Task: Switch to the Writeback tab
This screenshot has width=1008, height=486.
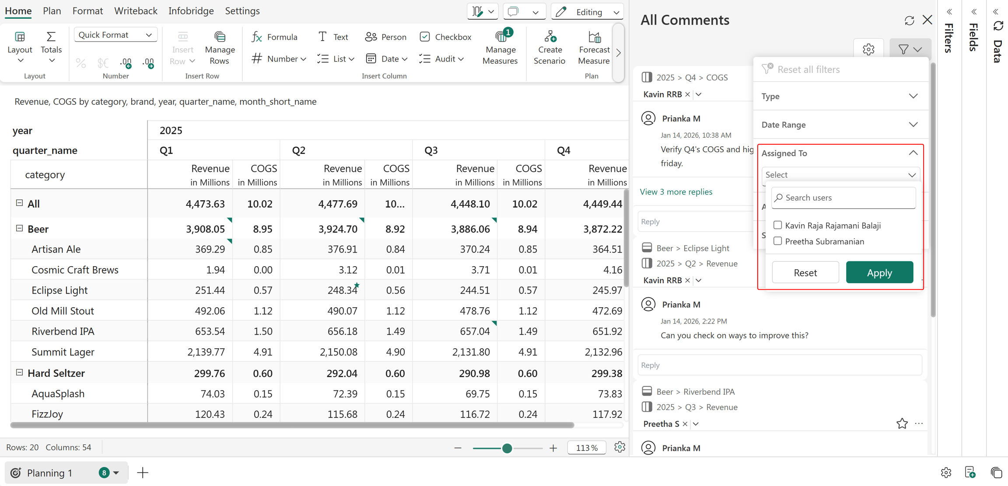Action: (136, 11)
